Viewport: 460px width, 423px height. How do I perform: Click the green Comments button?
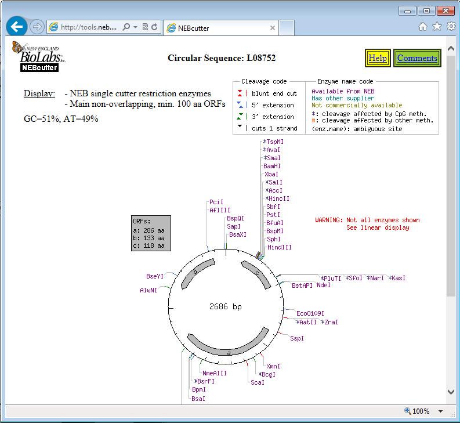pyautogui.click(x=417, y=58)
